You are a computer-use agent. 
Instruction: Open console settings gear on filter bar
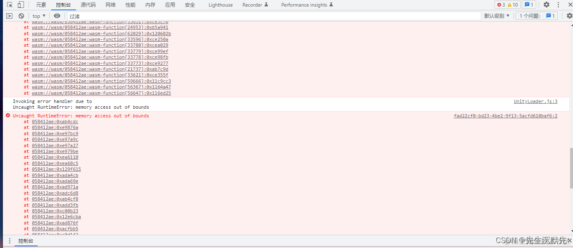point(569,16)
